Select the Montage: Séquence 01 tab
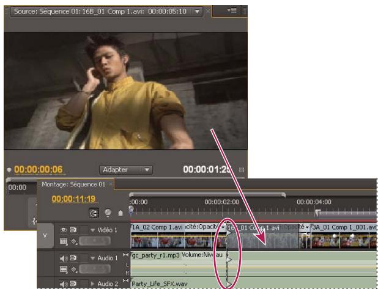This screenshot has width=378, height=289. click(x=73, y=185)
